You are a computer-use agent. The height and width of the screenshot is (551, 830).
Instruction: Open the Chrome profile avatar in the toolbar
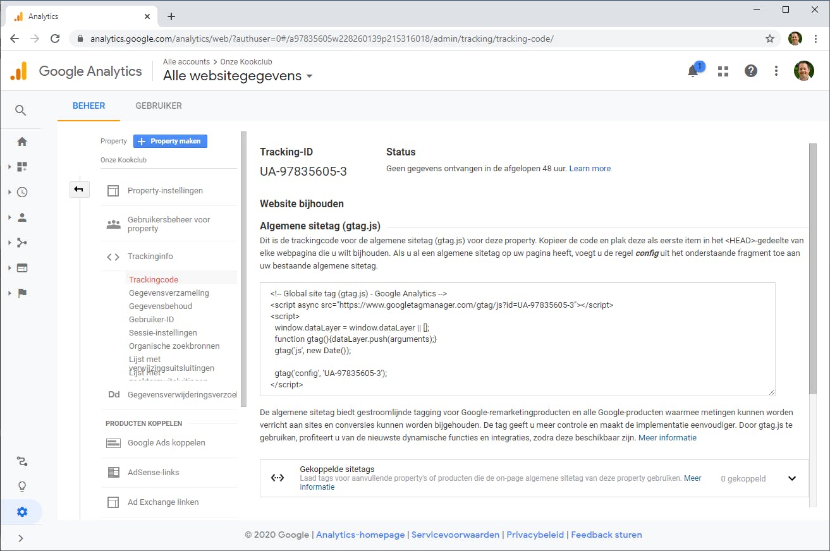click(795, 39)
